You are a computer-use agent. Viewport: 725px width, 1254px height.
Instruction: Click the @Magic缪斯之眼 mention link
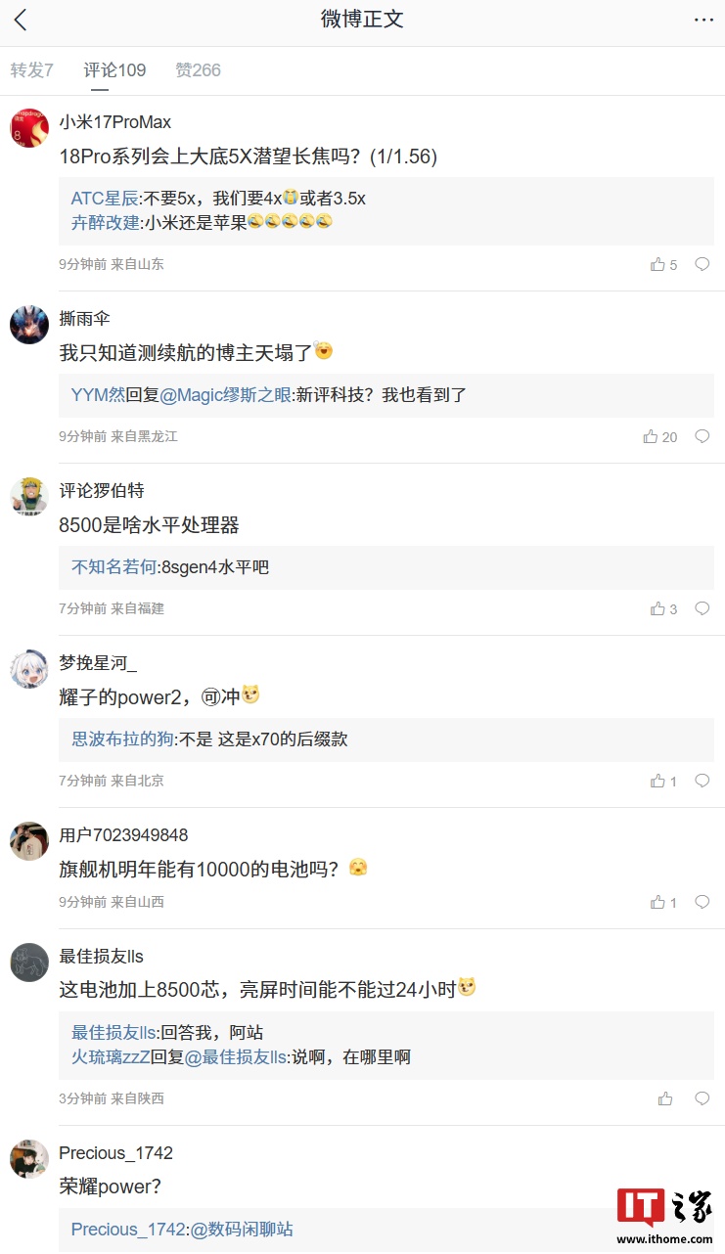coord(225,395)
